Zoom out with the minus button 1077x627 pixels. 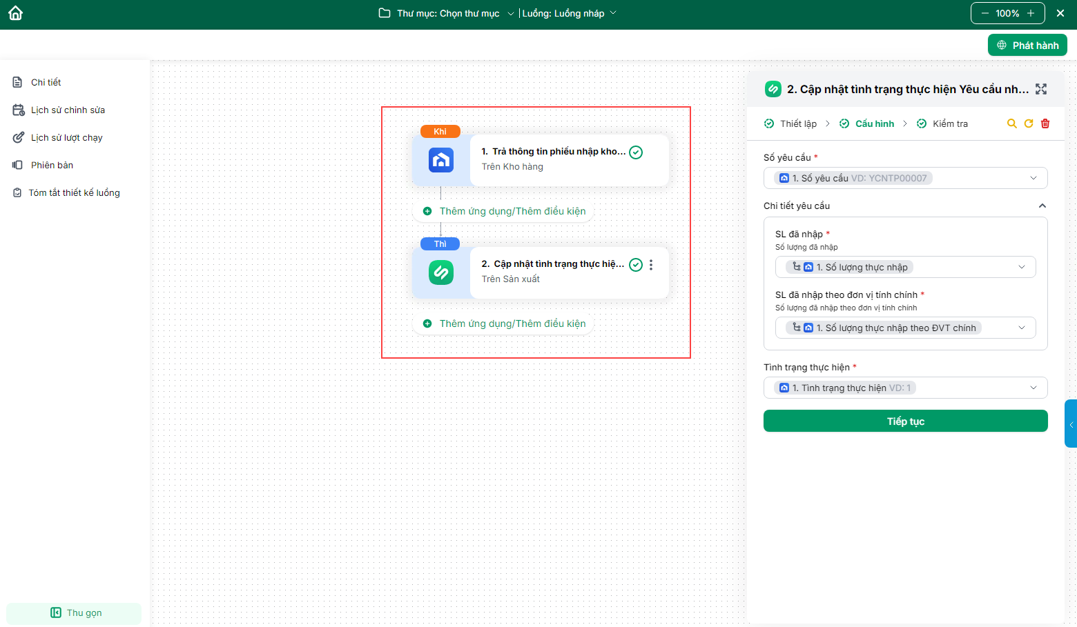tap(985, 13)
